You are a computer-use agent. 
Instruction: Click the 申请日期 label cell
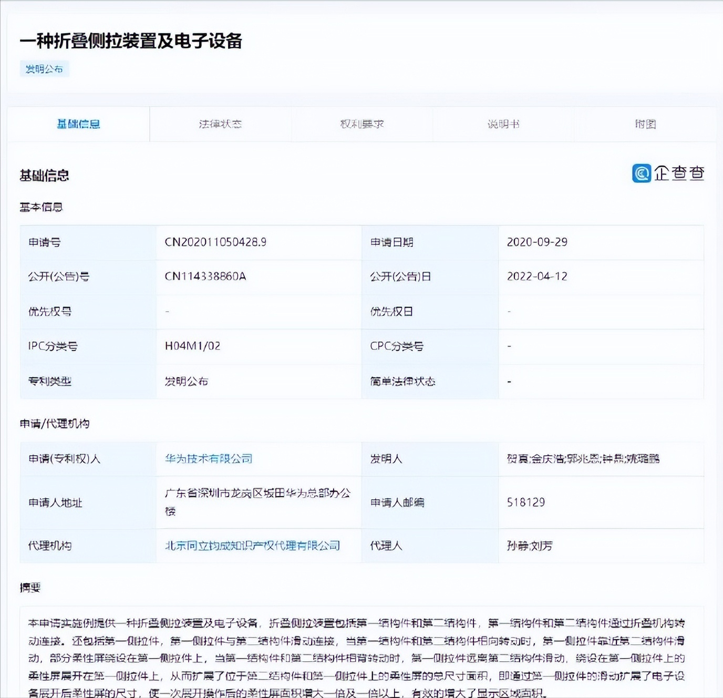pos(430,242)
